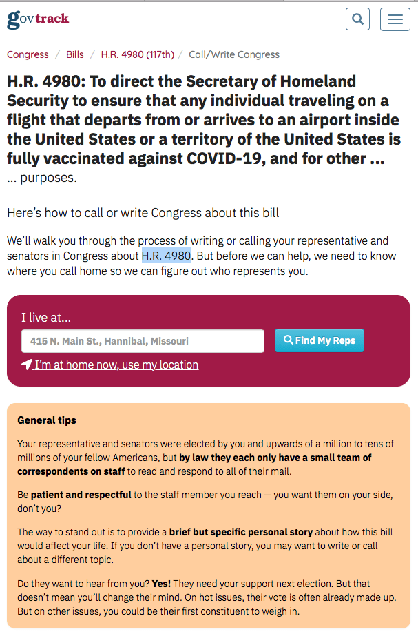Open the site search magnifier button
The height and width of the screenshot is (636, 418).
357,19
